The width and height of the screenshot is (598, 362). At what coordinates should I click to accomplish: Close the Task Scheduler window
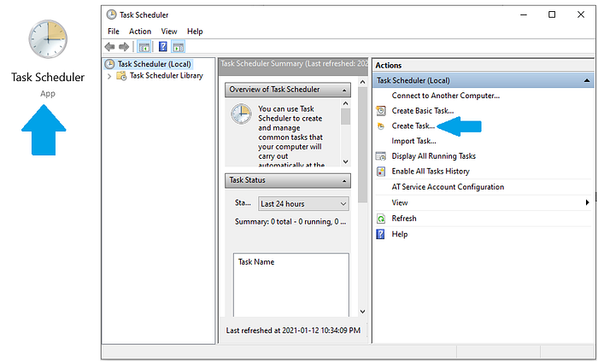[x=580, y=15]
